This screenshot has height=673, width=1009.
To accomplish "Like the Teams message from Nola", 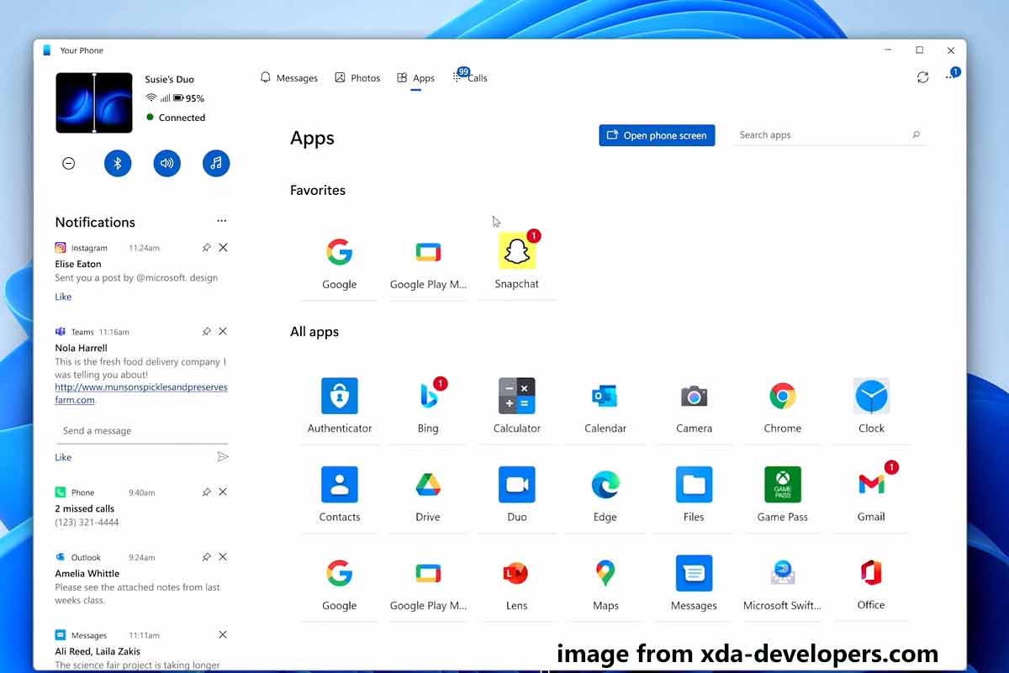I will click(x=63, y=457).
